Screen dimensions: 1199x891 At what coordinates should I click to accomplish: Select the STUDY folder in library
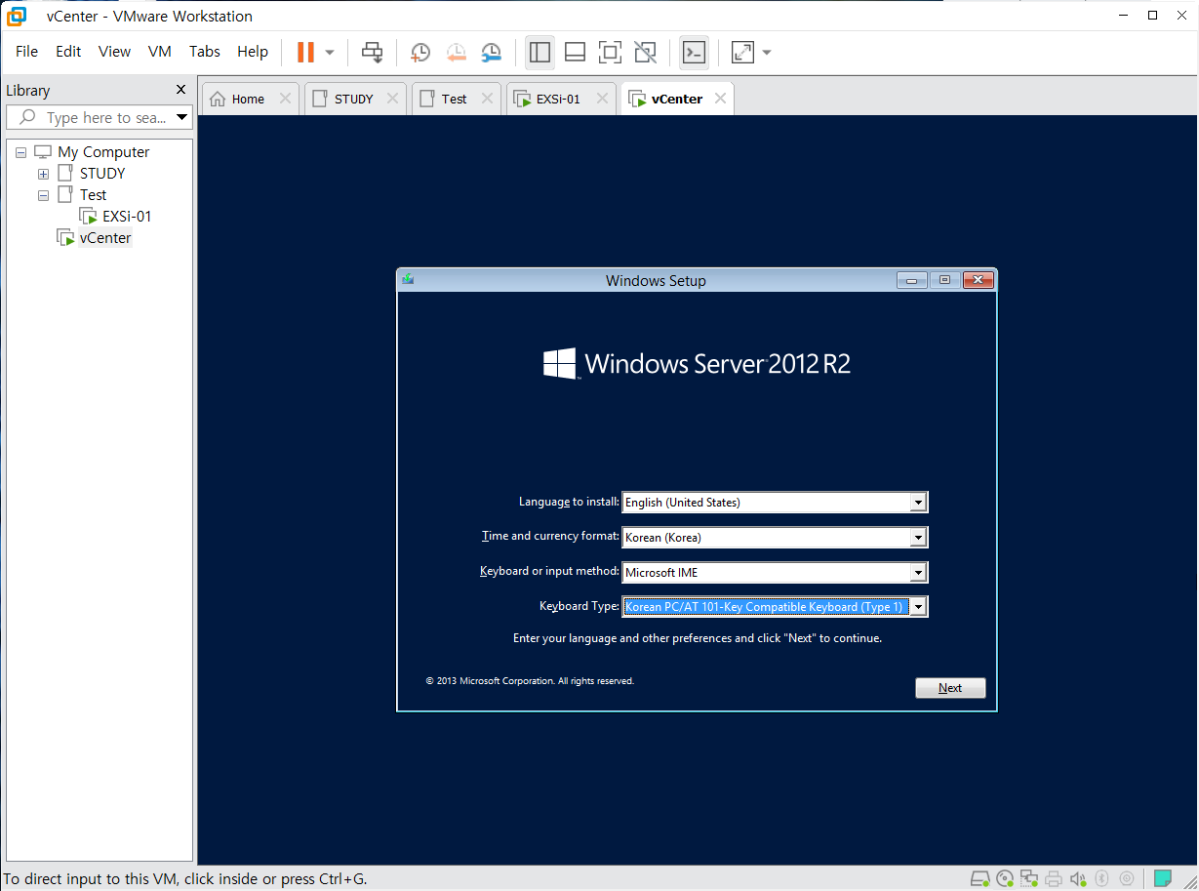(x=102, y=174)
